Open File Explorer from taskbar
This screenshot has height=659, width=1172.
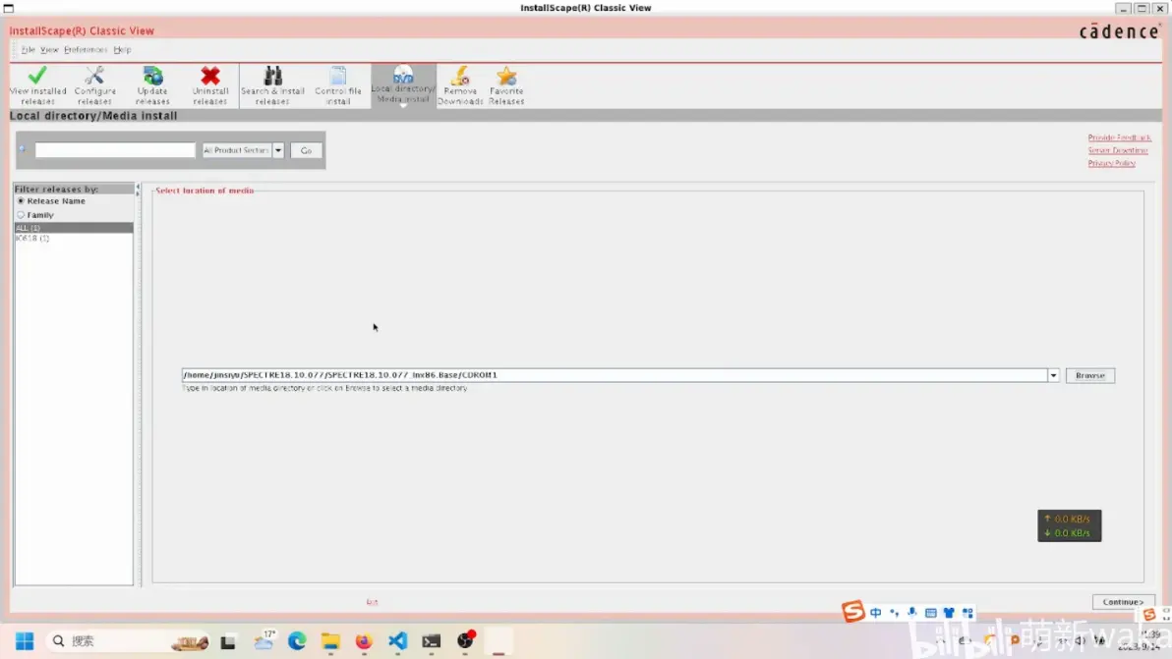coord(330,641)
